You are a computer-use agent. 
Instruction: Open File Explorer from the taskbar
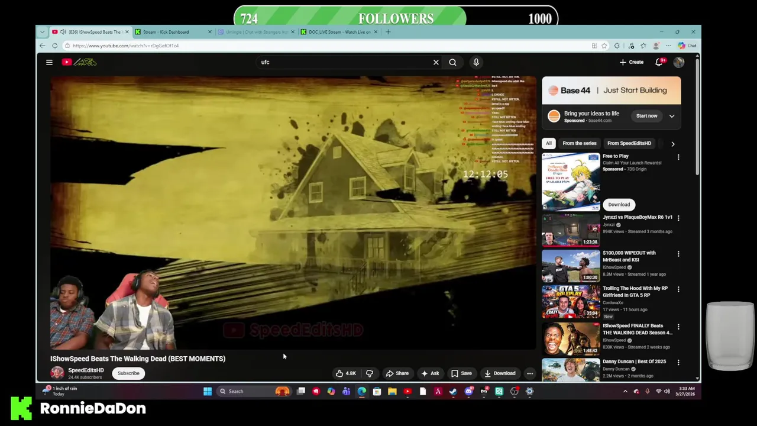[x=392, y=391]
